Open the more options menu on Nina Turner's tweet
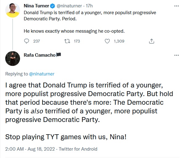This screenshot has height=158, width=182. point(176,6)
